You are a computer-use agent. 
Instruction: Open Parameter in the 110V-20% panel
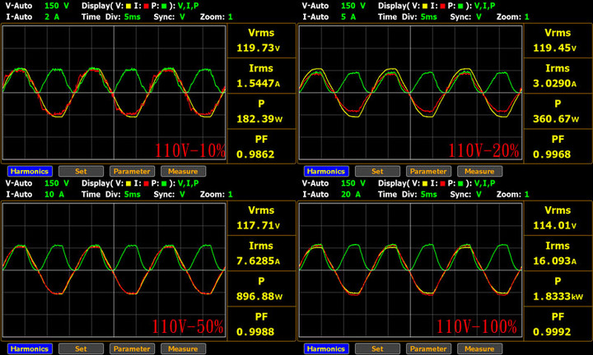click(428, 171)
